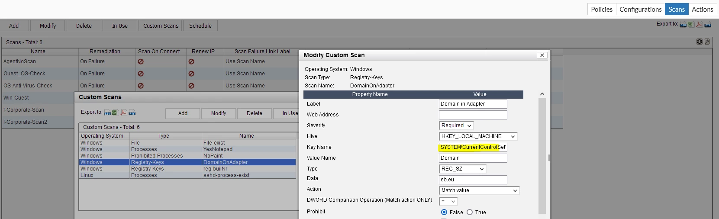Viewport: 719px width, 219px height.
Task: Export scans list to Excel in main toolbar
Action: coord(690,24)
